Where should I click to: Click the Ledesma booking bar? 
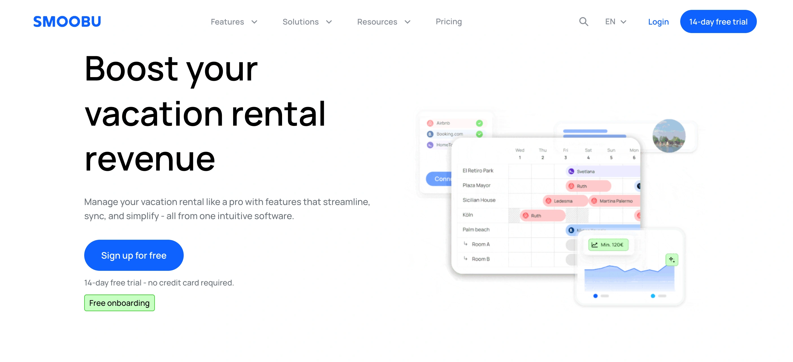coord(565,201)
